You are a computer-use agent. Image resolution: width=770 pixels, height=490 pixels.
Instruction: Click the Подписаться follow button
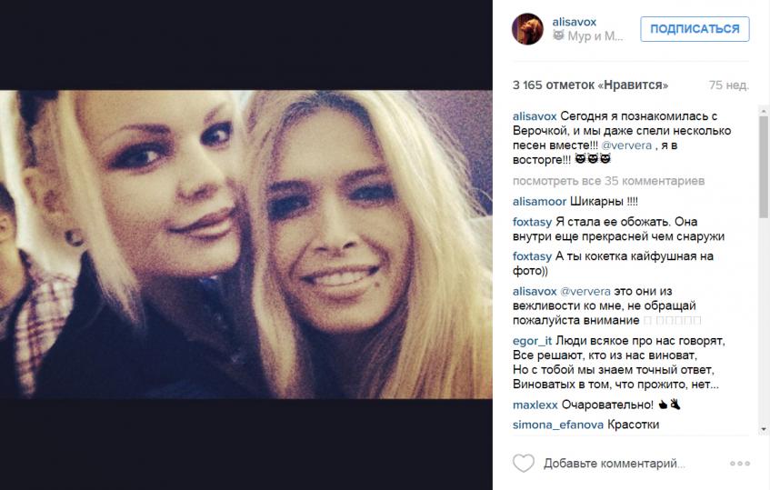(695, 29)
